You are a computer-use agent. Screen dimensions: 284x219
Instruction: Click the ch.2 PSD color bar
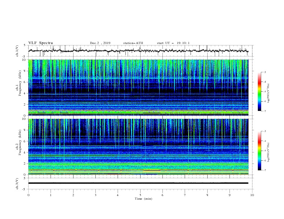pos(260,151)
